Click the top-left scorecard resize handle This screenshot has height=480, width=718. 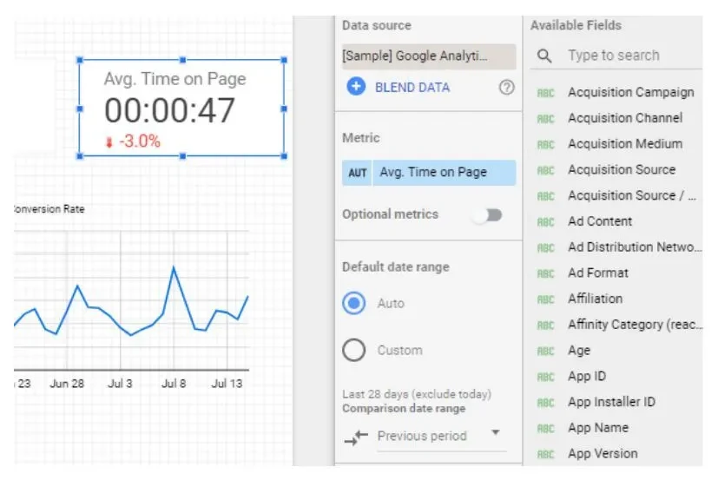80,60
